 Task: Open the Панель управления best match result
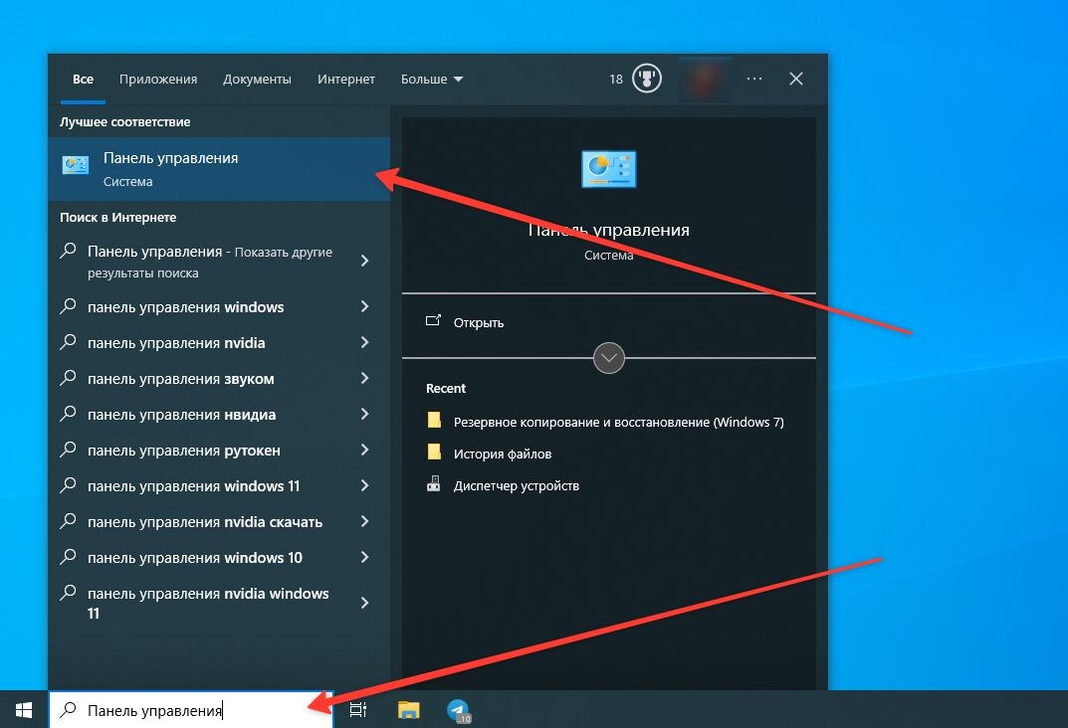pos(219,169)
